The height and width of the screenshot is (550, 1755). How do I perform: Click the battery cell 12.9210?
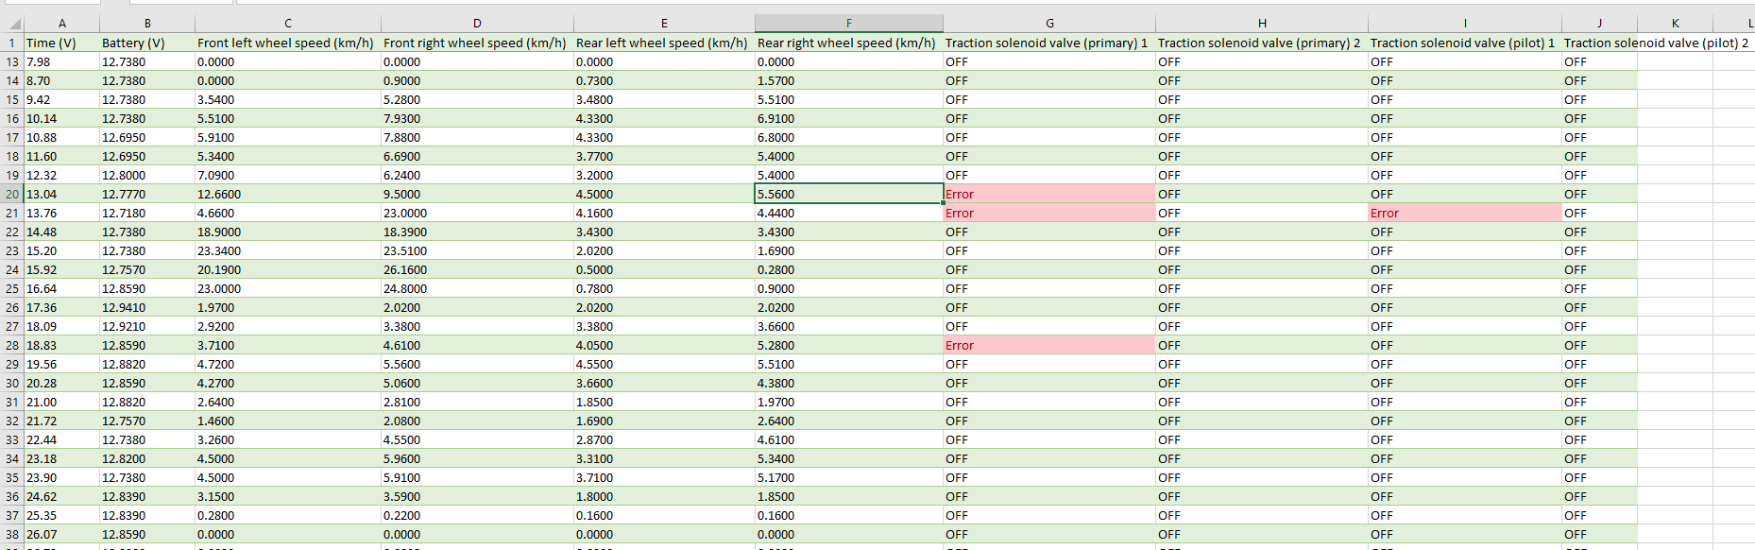coord(147,326)
